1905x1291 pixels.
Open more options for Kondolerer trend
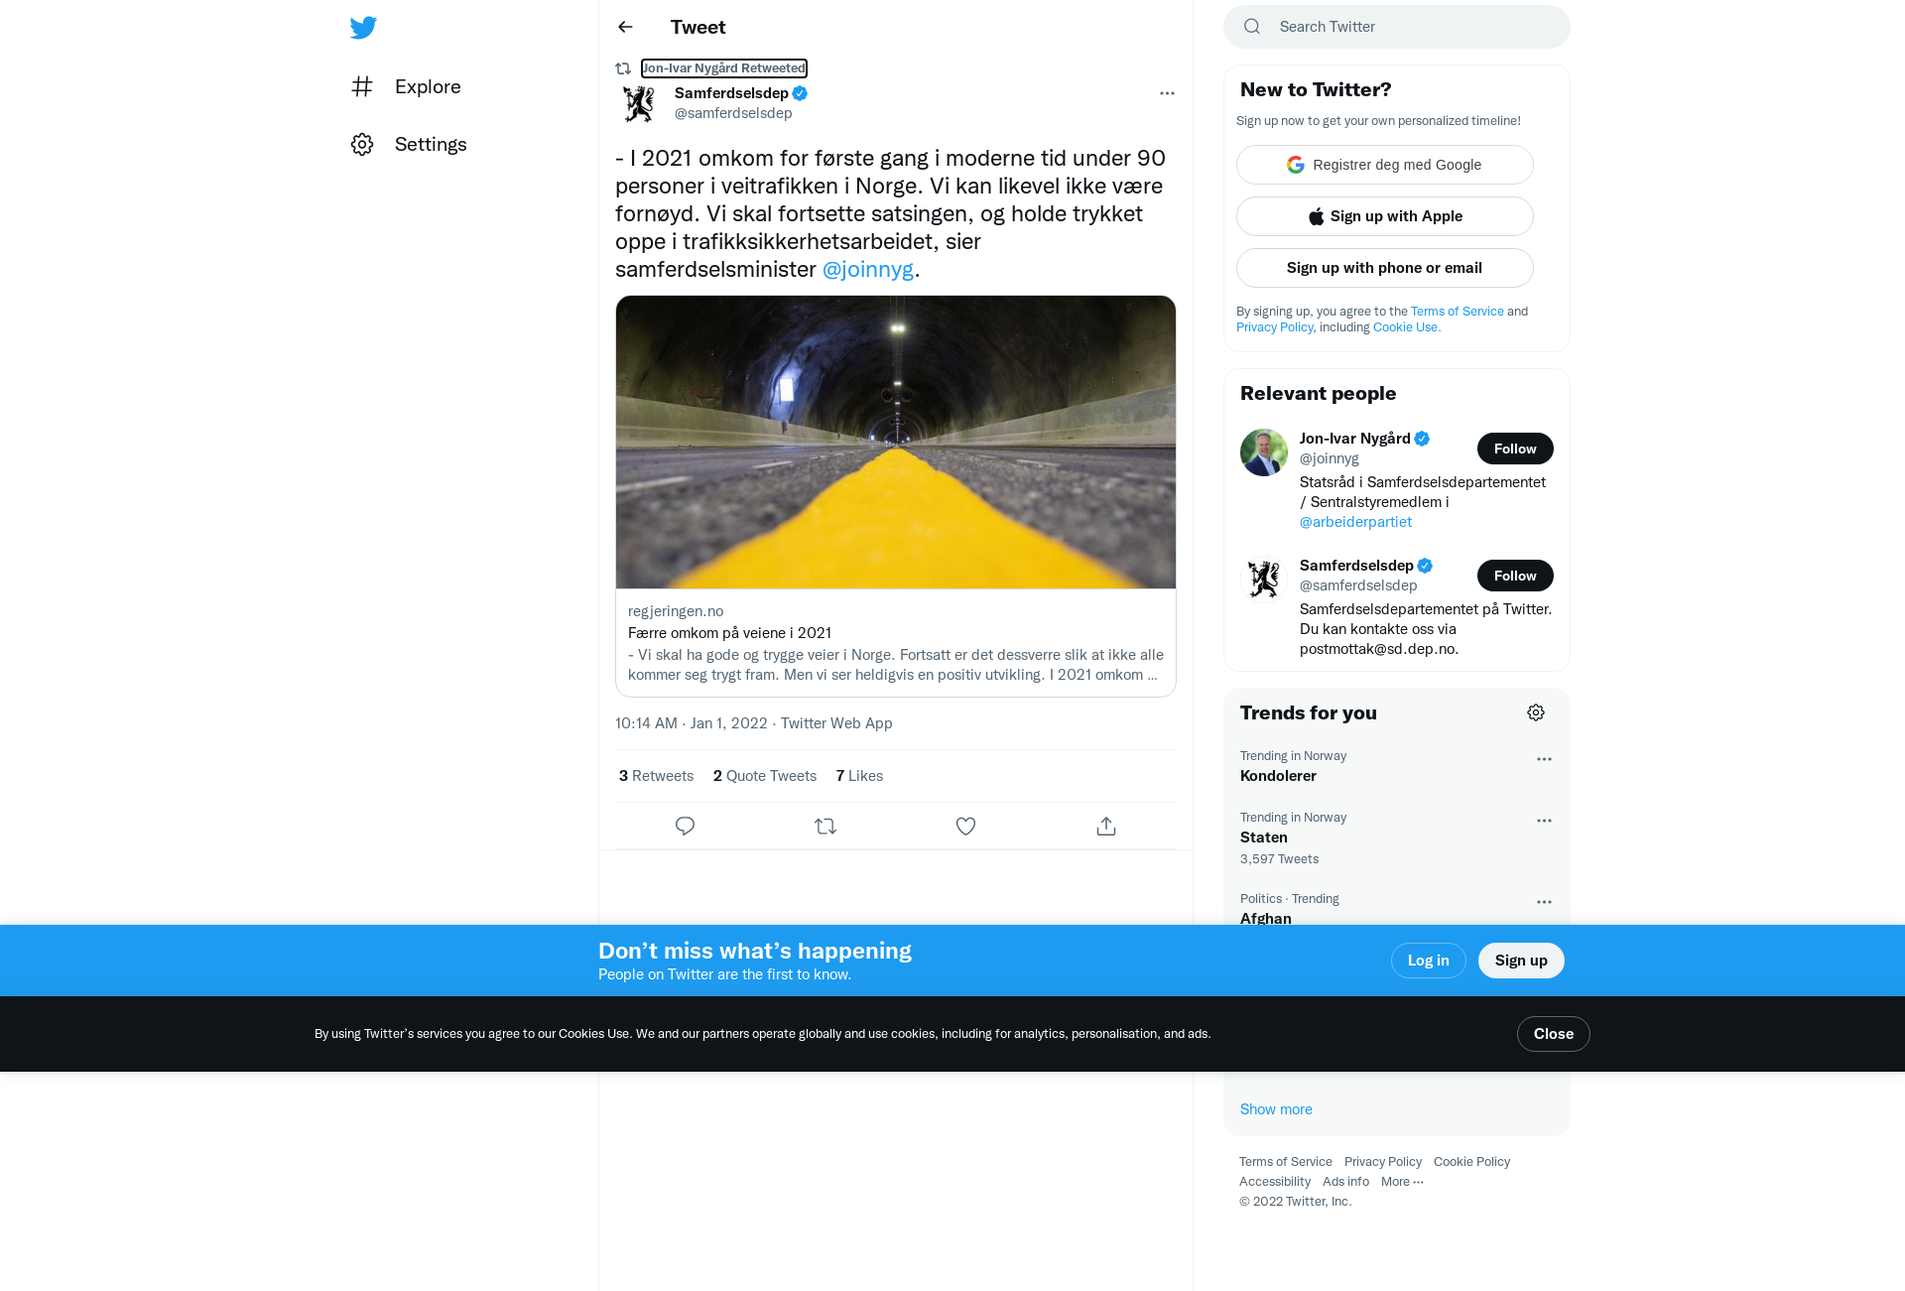[1544, 759]
